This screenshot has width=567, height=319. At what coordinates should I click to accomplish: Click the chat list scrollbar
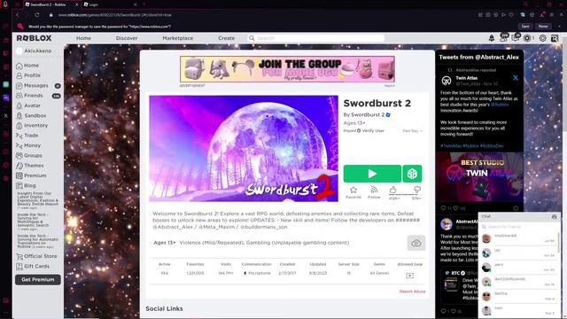(559, 243)
